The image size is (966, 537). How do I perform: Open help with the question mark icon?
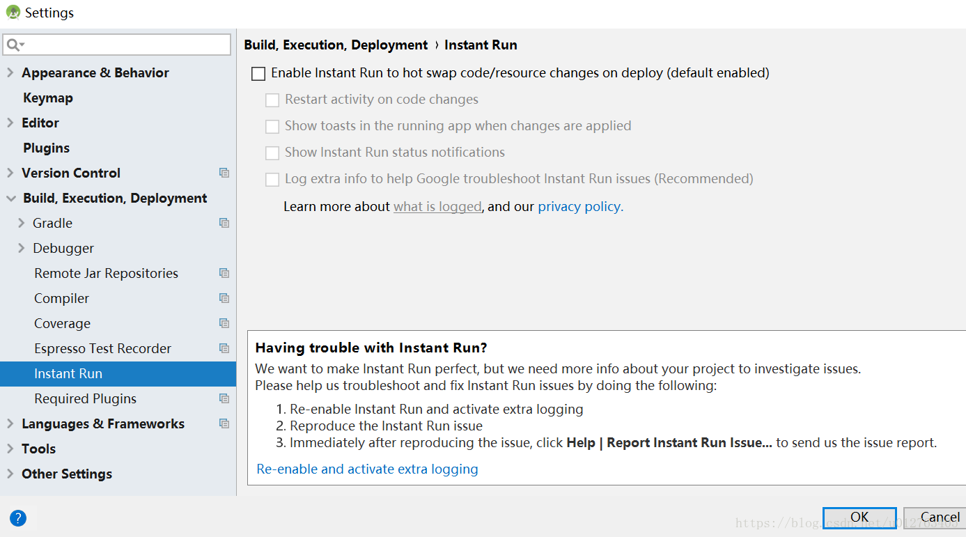click(18, 518)
